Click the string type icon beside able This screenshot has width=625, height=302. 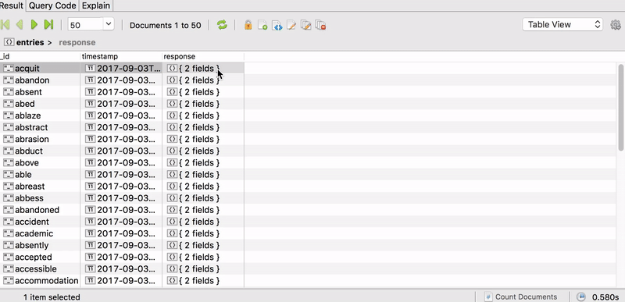coord(9,174)
